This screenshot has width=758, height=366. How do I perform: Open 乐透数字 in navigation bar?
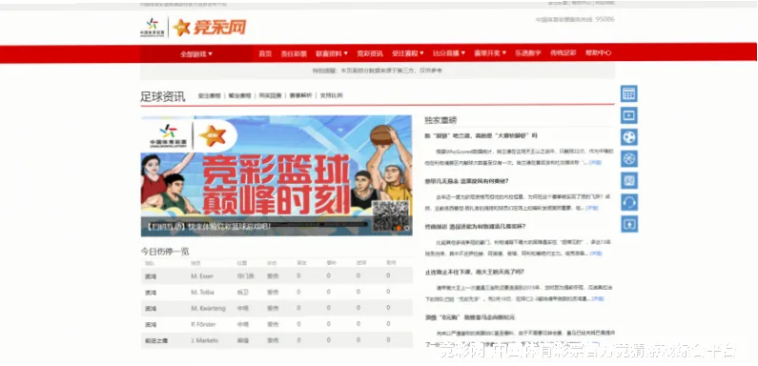(x=528, y=53)
